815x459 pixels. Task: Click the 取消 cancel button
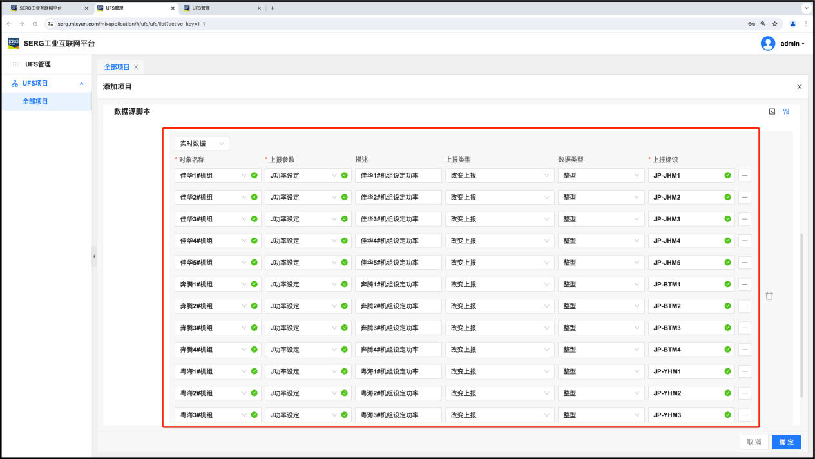click(753, 442)
